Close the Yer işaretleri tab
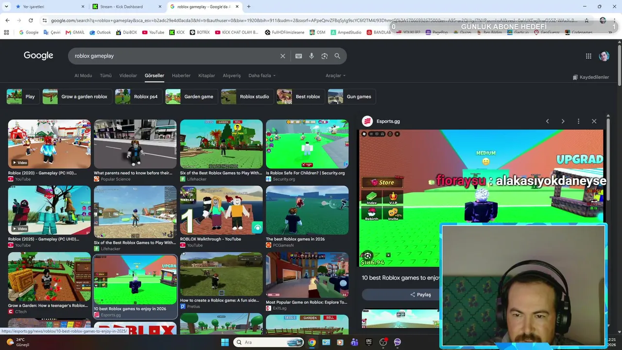Screen dimensions: 622x350 [83, 7]
